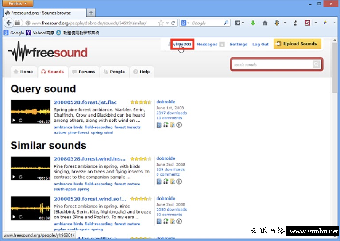Click the folder pack icon under 13 comments
The width and height of the screenshot is (340, 241).
point(172,125)
